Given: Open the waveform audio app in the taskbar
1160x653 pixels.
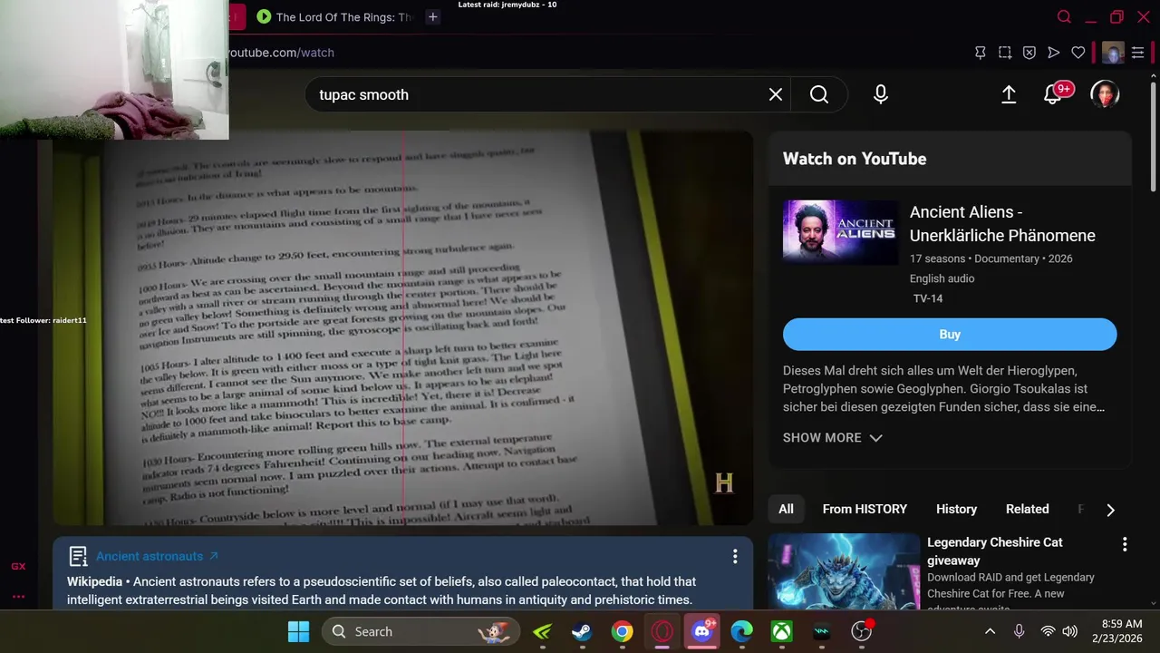Looking at the screenshot, I should [822, 631].
